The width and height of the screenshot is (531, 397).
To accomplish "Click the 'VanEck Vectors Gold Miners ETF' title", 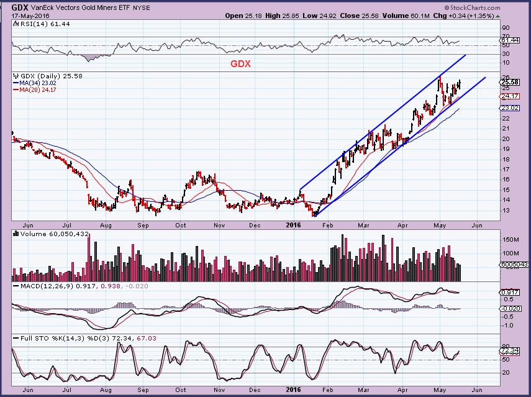I will pyautogui.click(x=80, y=8).
